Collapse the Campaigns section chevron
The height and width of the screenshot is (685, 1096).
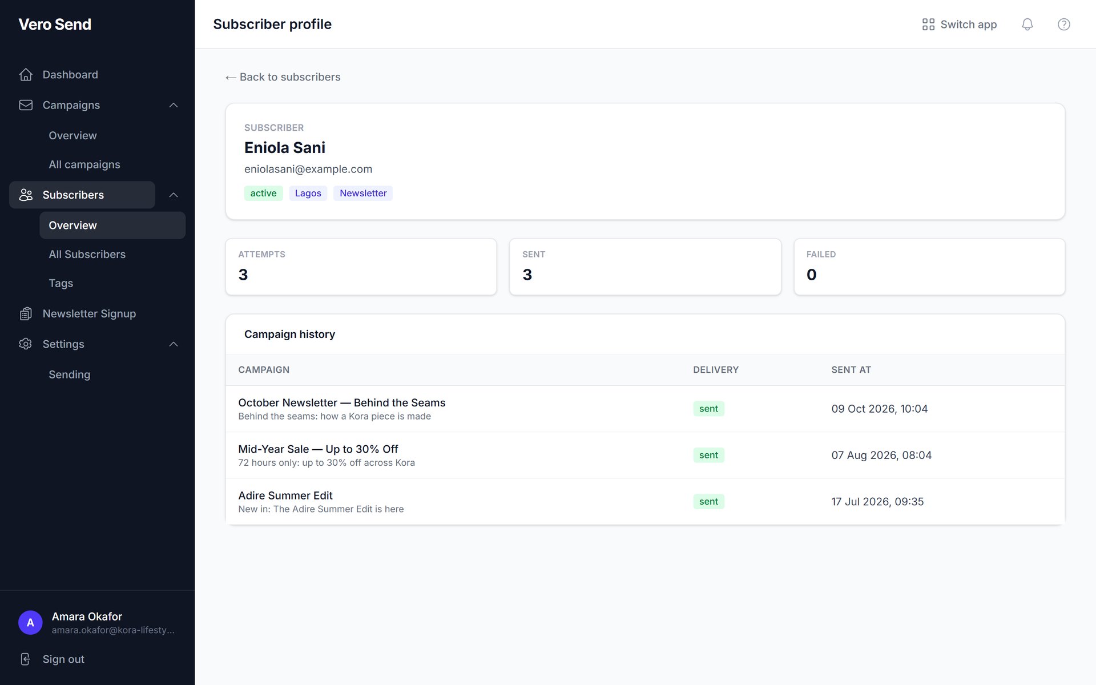click(x=174, y=105)
